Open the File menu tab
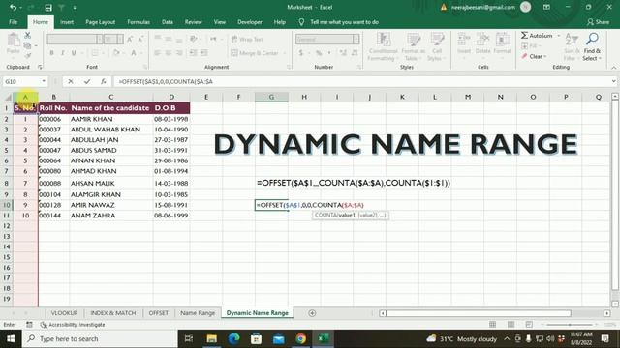The height and width of the screenshot is (348, 620). tap(13, 22)
